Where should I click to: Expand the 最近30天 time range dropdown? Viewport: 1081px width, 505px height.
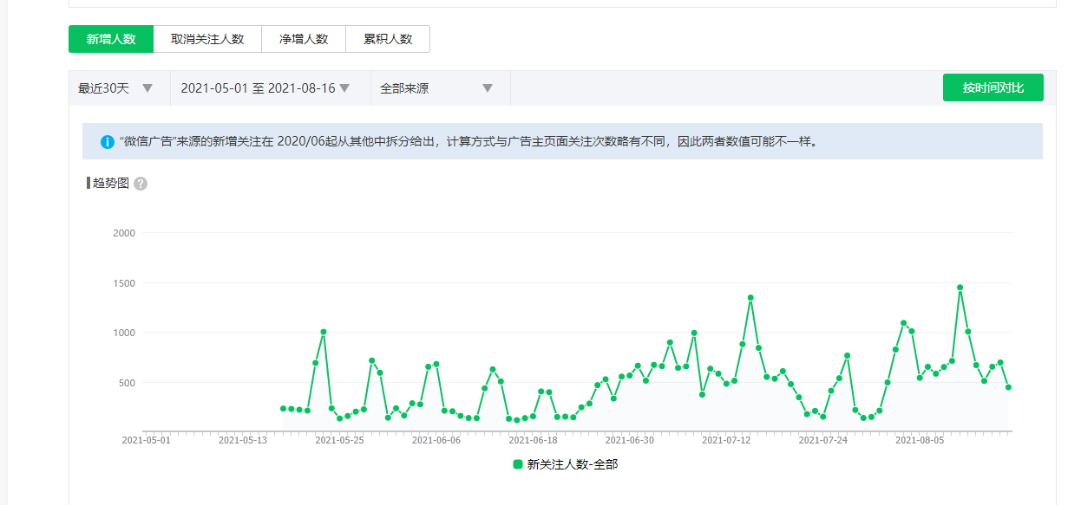click(116, 88)
